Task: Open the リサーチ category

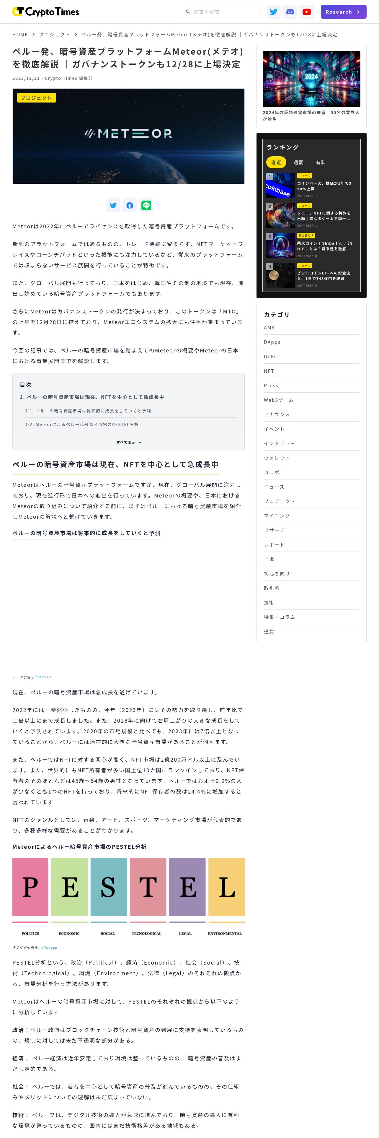Action: pyautogui.click(x=311, y=531)
